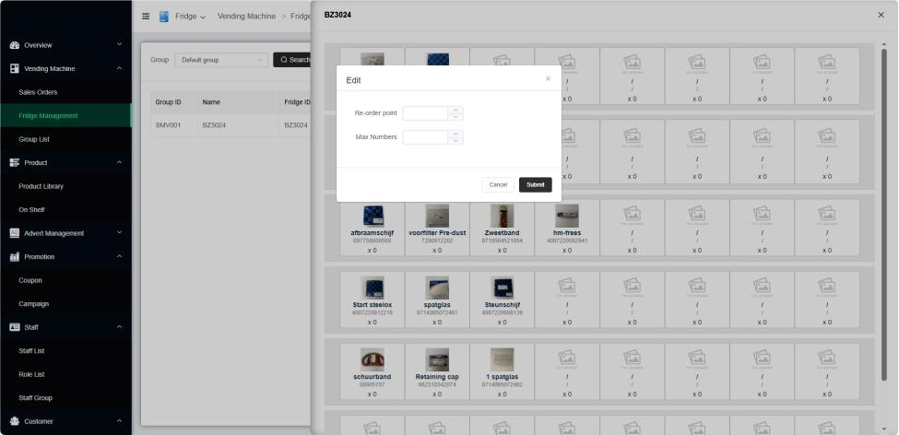Image resolution: width=899 pixels, height=435 pixels.
Task: Click the Staff sidebar icon
Action: click(15, 326)
